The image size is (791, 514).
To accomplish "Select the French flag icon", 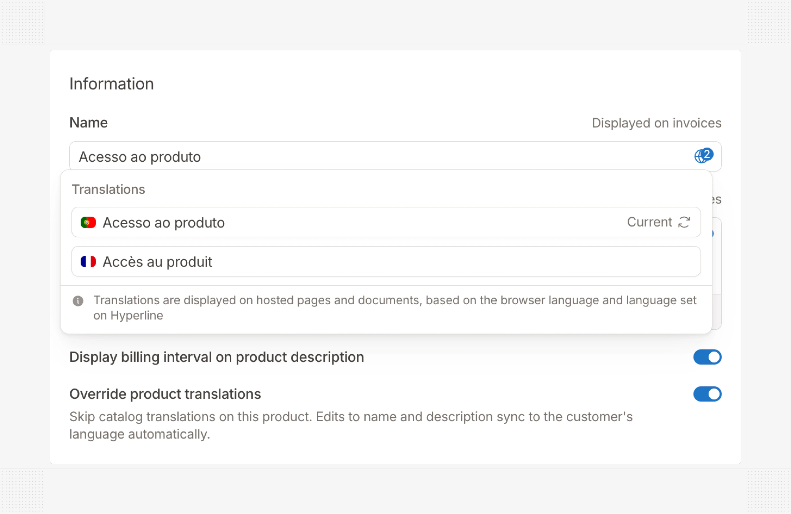I will [88, 262].
